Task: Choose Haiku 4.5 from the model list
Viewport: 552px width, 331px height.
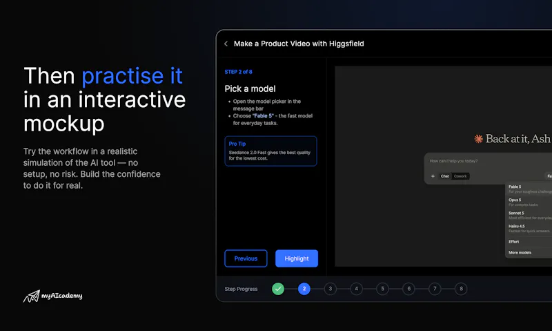Action: [x=529, y=229]
